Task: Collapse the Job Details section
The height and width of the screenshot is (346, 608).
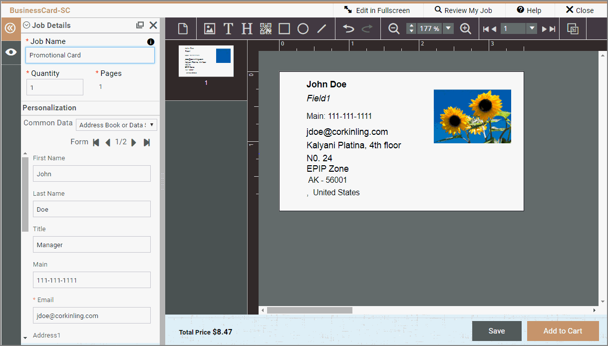Action: pos(27,25)
